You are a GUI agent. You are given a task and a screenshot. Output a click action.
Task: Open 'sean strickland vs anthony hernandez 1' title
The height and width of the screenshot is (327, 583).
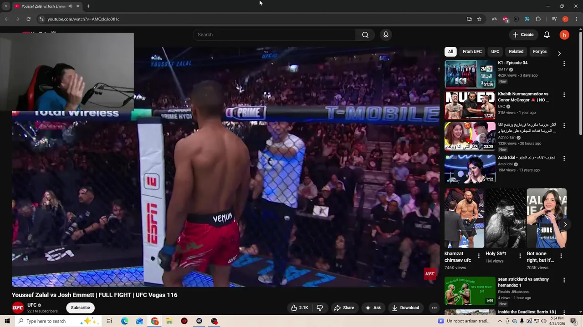[523, 282]
